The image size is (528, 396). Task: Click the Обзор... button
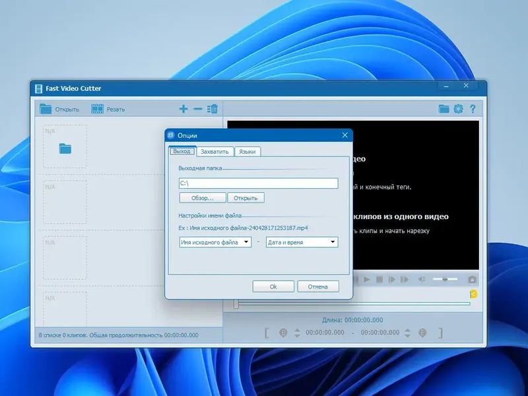[x=201, y=197]
